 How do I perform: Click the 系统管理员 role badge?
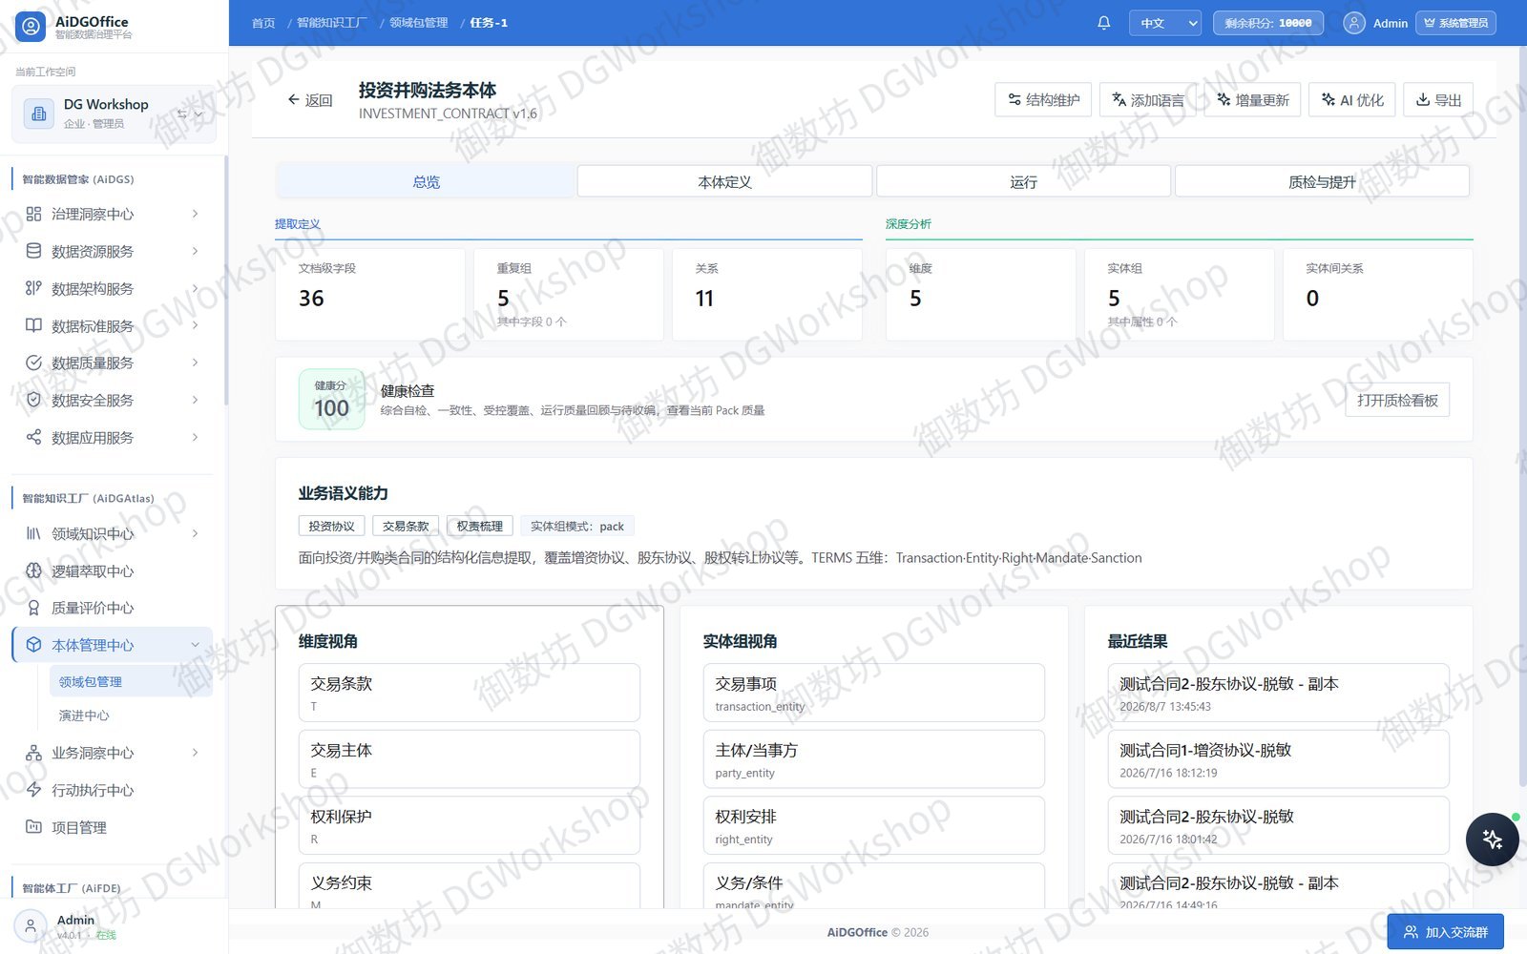pyautogui.click(x=1455, y=23)
